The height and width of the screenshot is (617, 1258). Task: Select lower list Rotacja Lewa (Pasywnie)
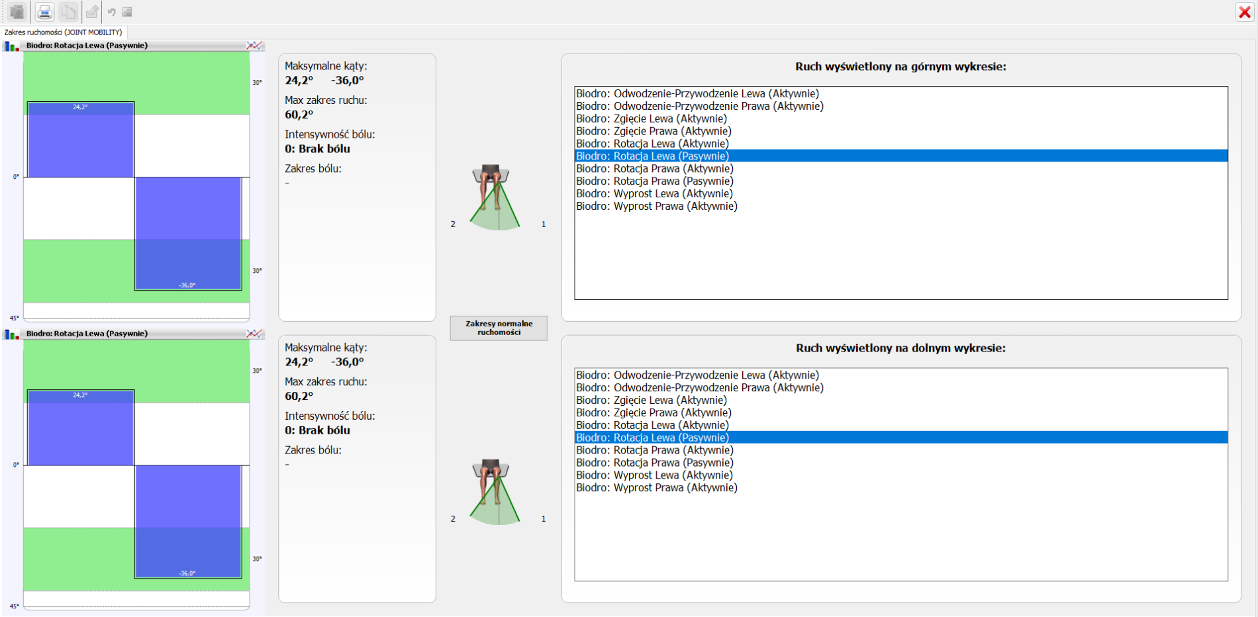[901, 438]
